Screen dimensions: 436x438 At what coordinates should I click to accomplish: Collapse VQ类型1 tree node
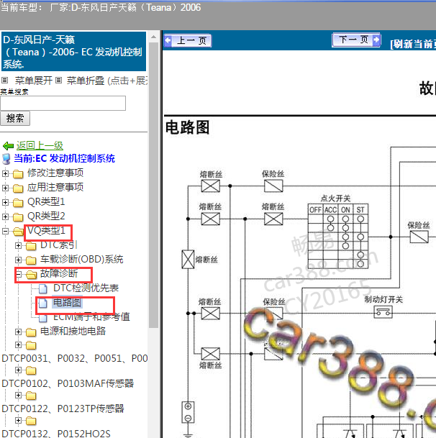point(5,231)
